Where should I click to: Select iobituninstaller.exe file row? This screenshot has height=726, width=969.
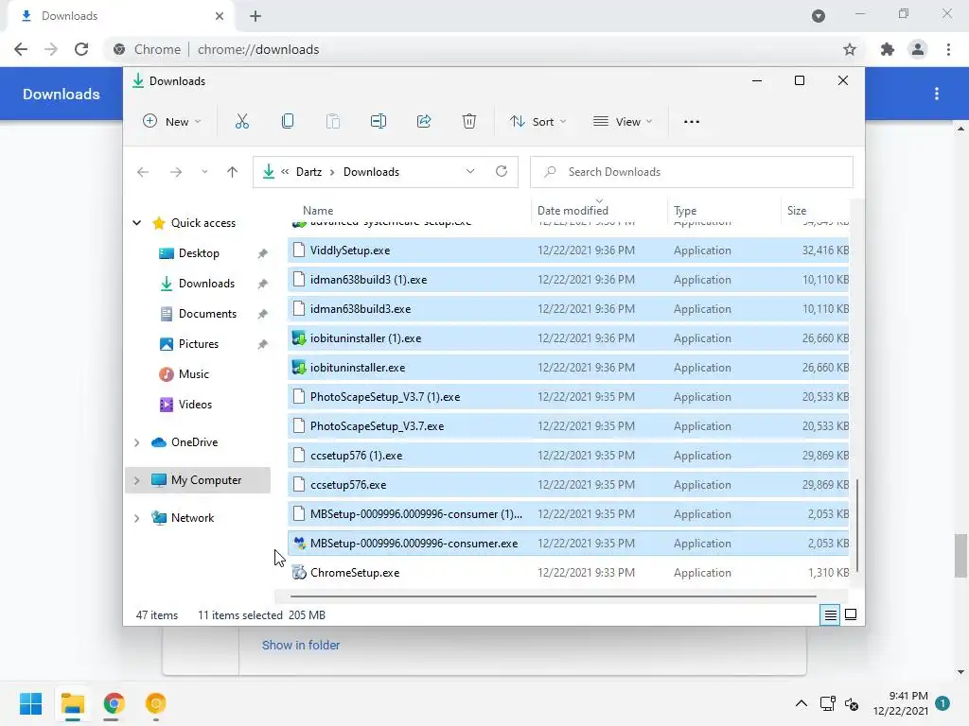click(x=568, y=368)
